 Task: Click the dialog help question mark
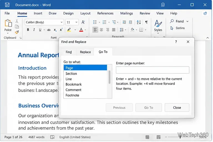[x=176, y=42]
